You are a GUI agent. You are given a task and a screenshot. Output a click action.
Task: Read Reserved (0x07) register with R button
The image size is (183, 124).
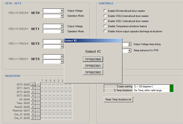point(33,111)
